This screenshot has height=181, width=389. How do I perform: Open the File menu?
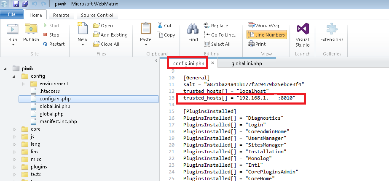pos(12,14)
